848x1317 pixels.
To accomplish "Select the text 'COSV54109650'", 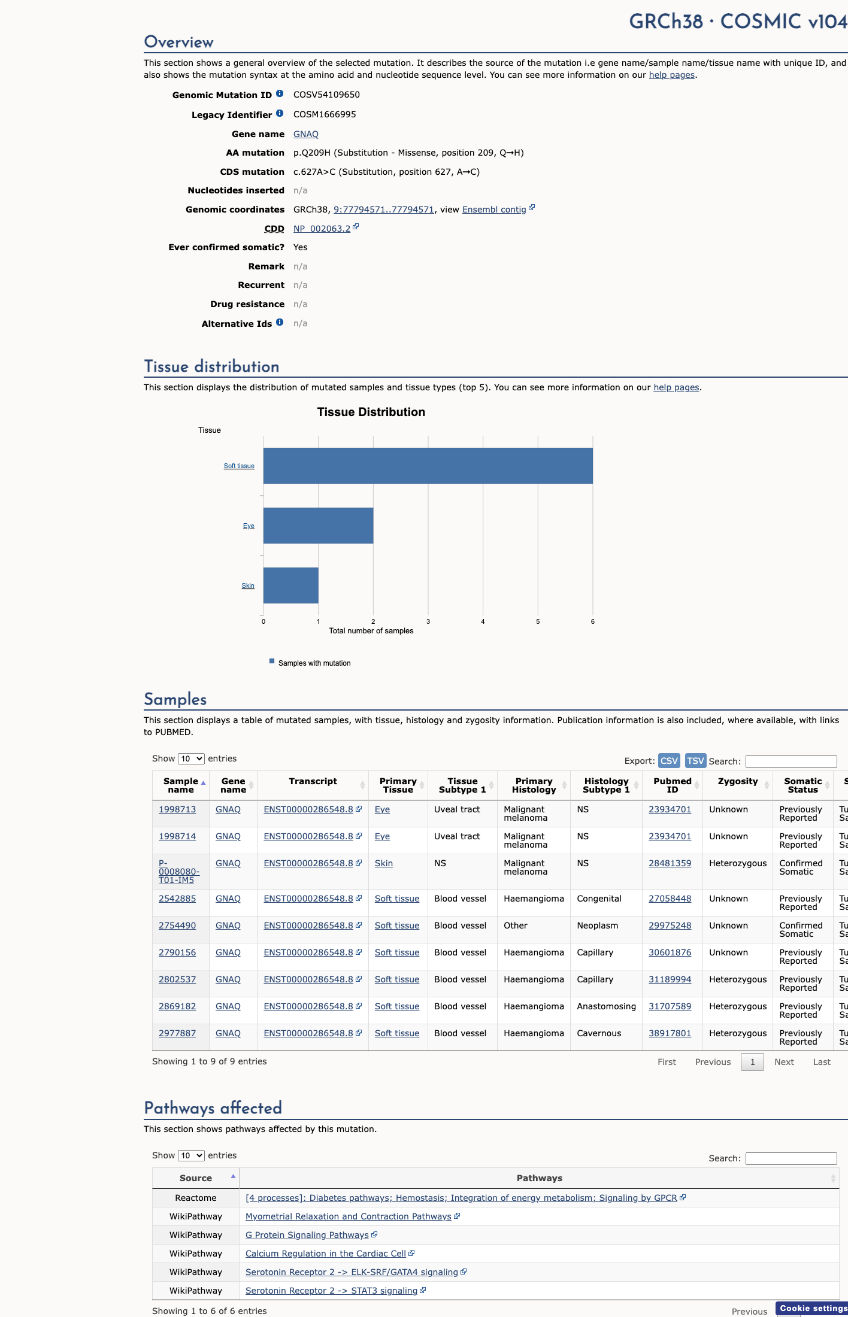I will click(326, 95).
